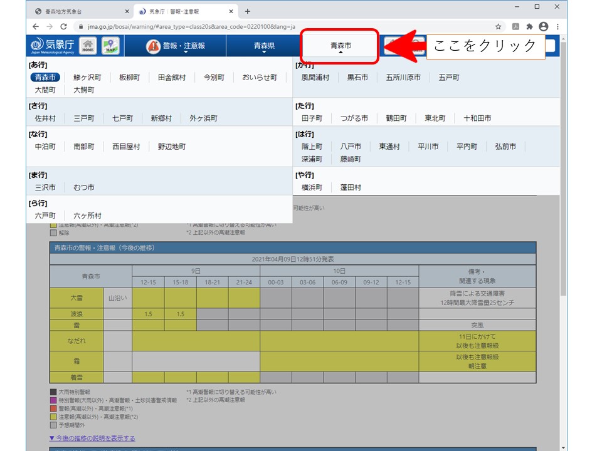This screenshot has height=451, width=602.
Task: Select 板柳町
Action: coord(129,77)
